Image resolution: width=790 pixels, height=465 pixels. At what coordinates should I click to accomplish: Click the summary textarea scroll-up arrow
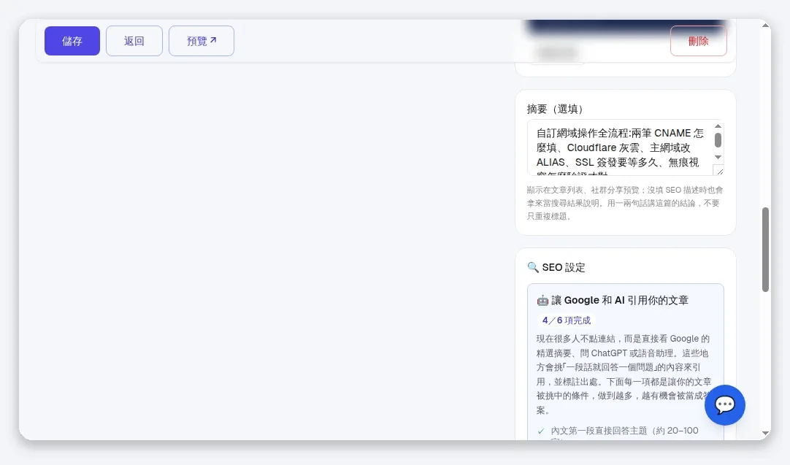pos(718,126)
